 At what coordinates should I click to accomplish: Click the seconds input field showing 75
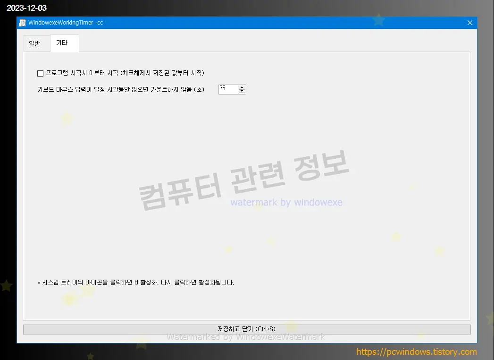click(228, 89)
